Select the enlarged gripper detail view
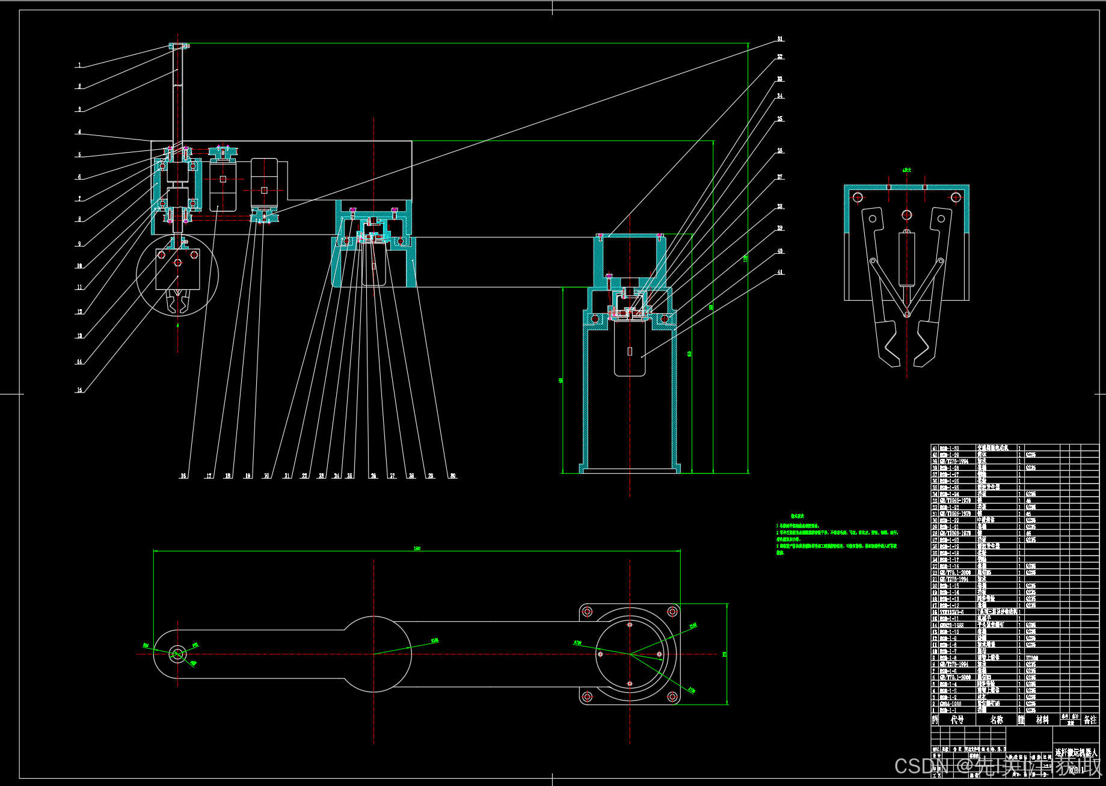Image resolution: width=1106 pixels, height=786 pixels. (x=906, y=275)
